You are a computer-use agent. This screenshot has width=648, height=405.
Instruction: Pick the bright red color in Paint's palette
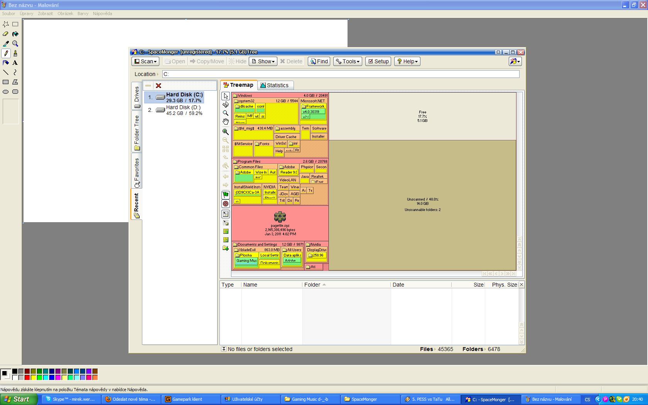coord(27,377)
